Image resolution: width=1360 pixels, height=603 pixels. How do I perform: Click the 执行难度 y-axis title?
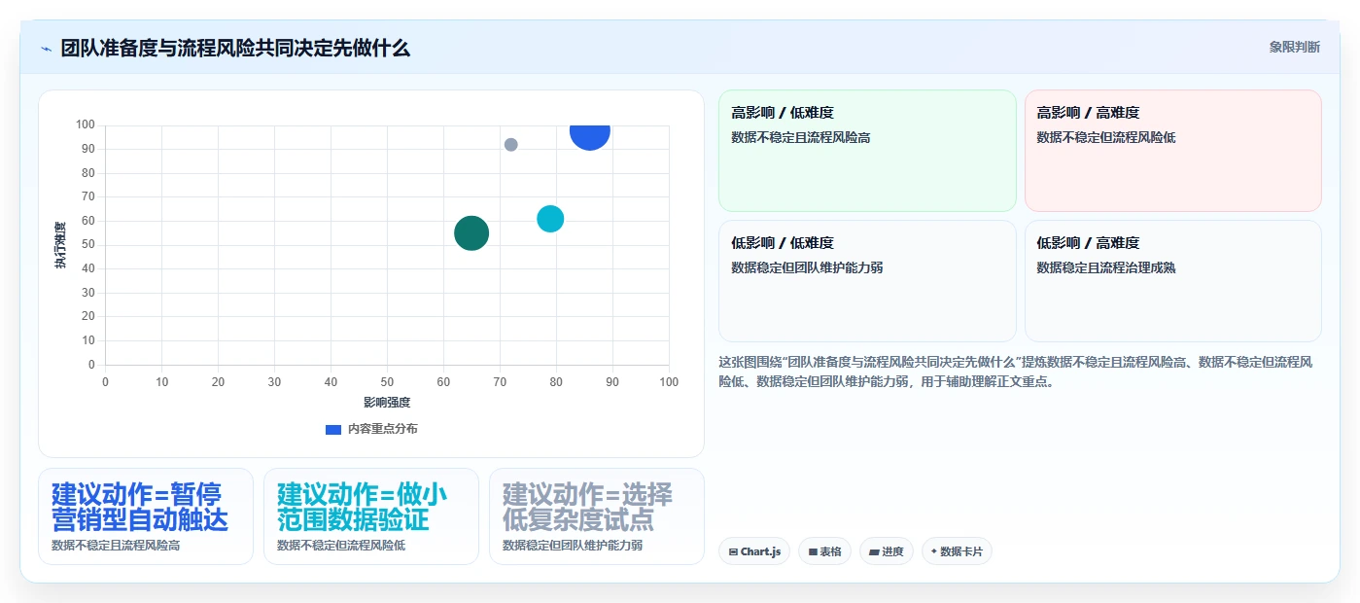click(x=60, y=245)
